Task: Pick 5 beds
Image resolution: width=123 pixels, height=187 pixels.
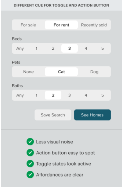Action: (103, 48)
